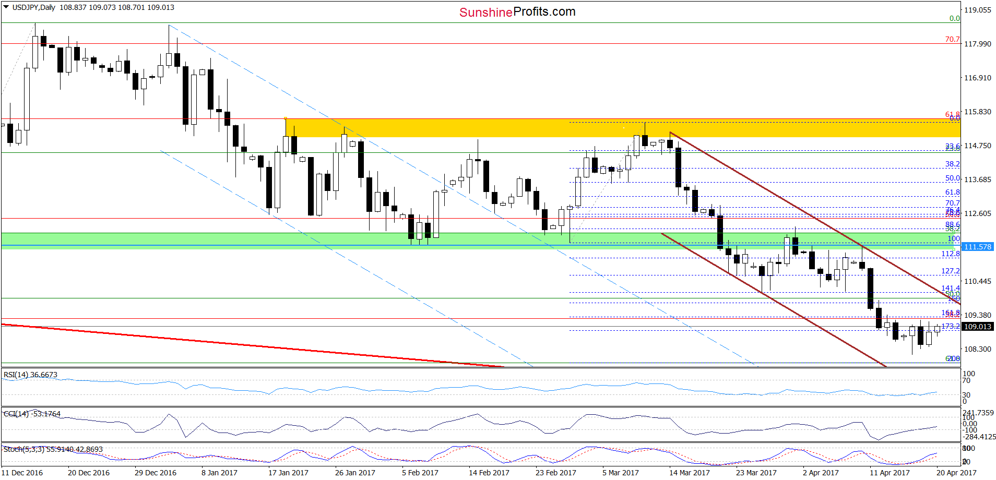Click the 26 Jan 2017 date label
Viewport: 996px width, 480px height.
point(355,473)
